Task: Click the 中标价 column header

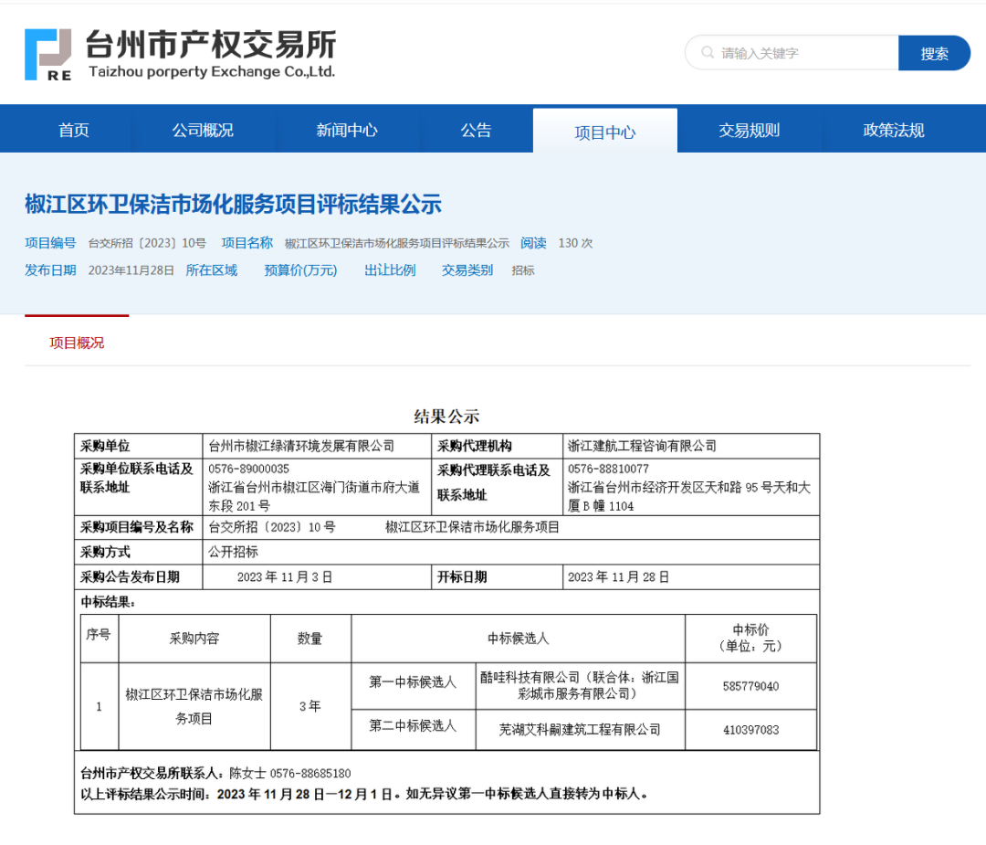Action: pos(750,638)
